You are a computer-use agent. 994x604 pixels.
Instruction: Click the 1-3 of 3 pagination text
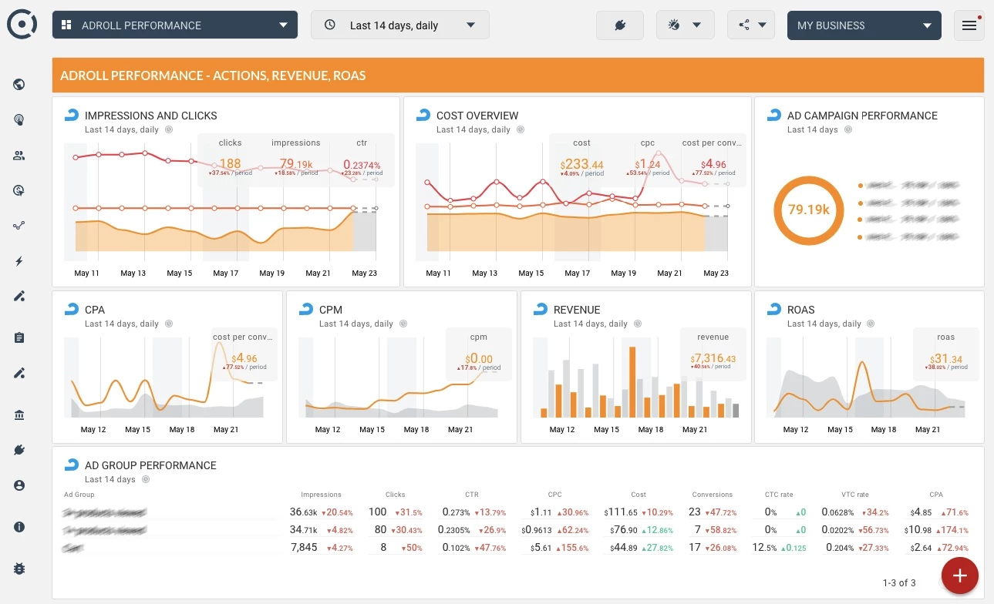click(899, 582)
